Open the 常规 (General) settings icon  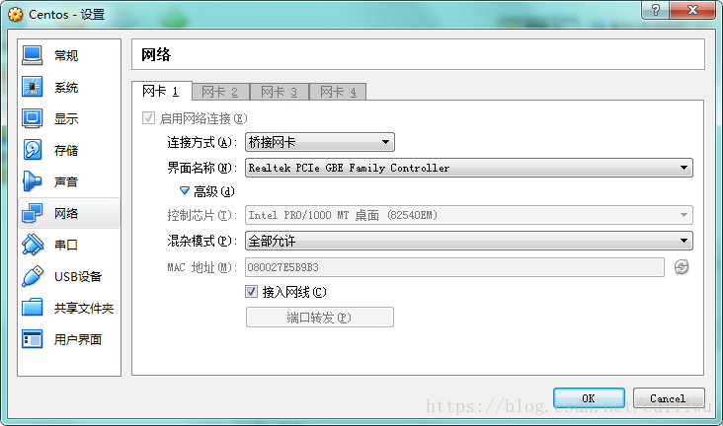[x=32, y=55]
